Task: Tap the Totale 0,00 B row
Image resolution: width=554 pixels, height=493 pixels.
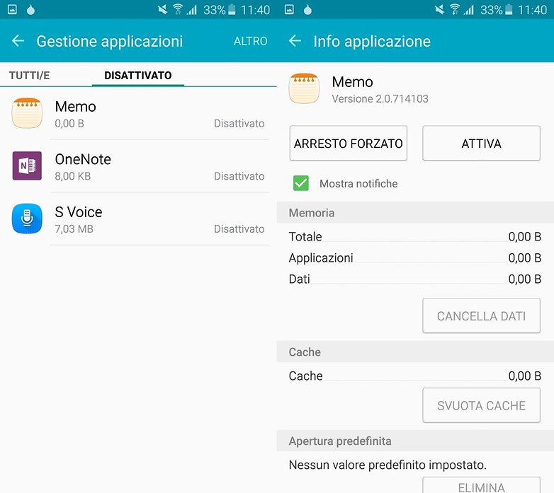Action: 415,237
